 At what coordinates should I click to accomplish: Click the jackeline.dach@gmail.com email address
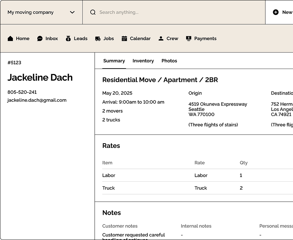(x=37, y=100)
